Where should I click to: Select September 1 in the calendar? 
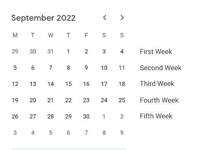pyautogui.click(x=68, y=52)
